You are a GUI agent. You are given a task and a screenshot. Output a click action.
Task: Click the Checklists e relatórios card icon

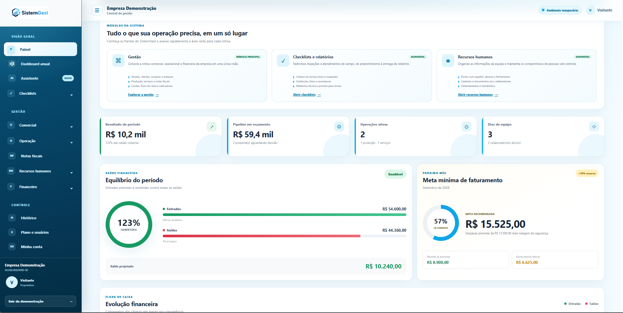pos(283,61)
